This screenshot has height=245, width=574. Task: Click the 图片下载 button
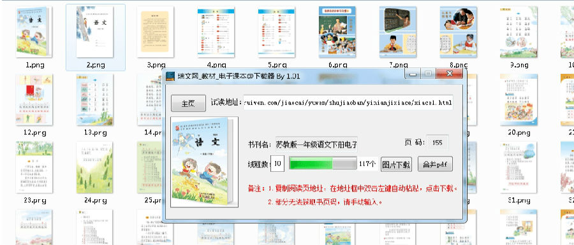tap(396, 164)
